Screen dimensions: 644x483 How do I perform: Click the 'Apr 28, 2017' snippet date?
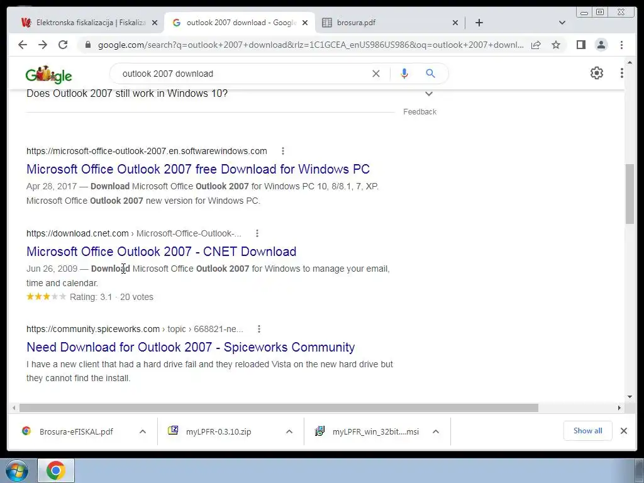pos(52,186)
